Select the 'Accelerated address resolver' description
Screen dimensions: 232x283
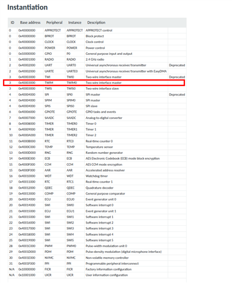(x=105, y=170)
